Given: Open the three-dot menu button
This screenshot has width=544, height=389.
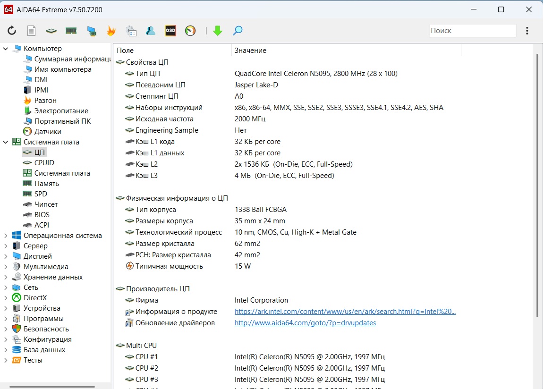Looking at the screenshot, I should pos(527,31).
